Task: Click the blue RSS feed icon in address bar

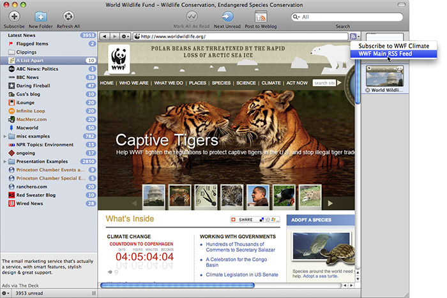Action: [x=354, y=36]
